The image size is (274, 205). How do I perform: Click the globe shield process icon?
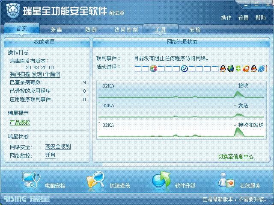pyautogui.click(x=231, y=69)
